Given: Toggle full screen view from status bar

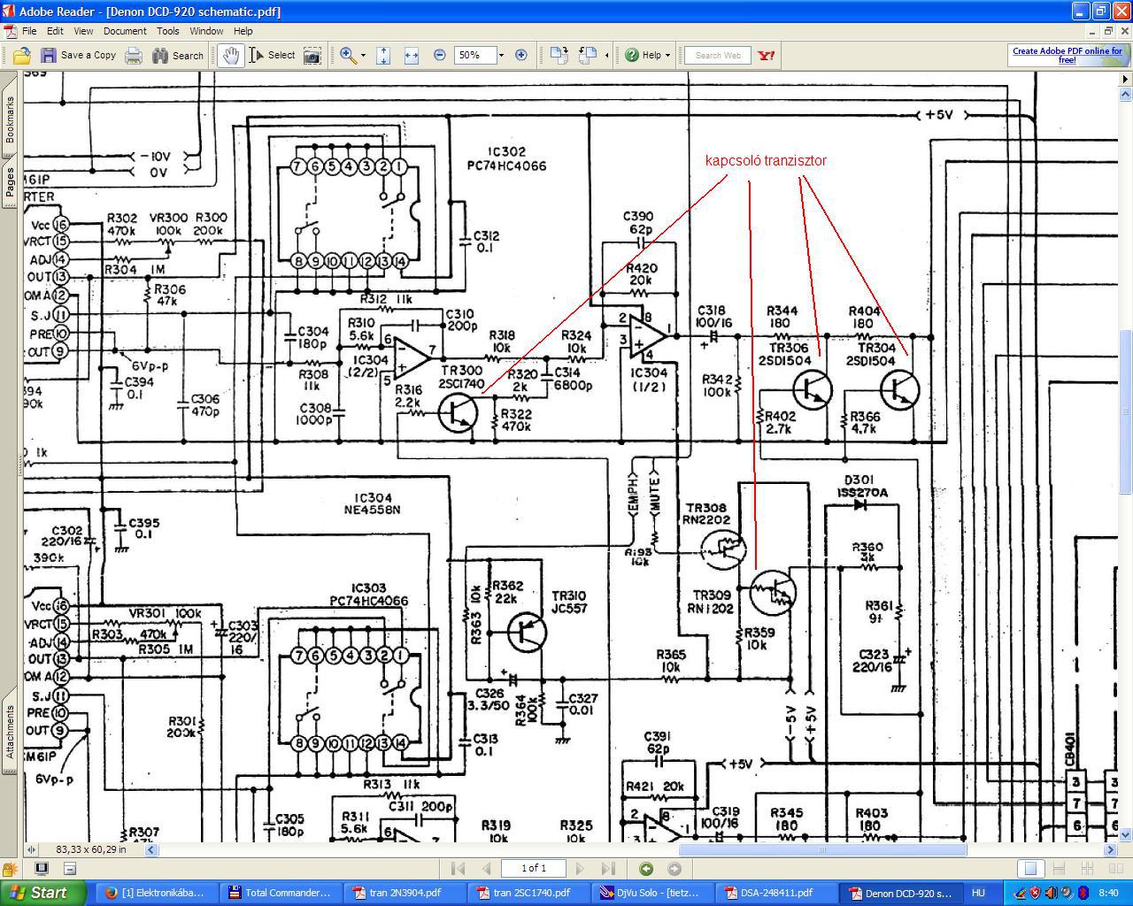Looking at the screenshot, I should tap(41, 869).
